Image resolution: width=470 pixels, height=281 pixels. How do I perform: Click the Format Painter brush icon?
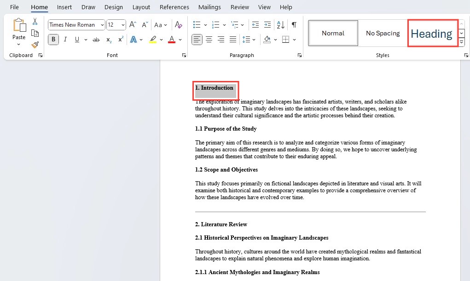[x=35, y=45]
